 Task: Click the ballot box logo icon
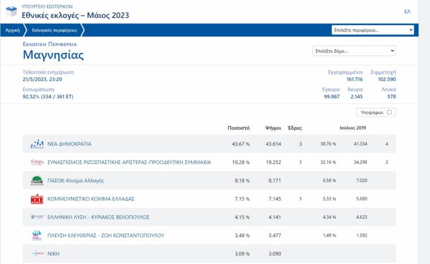[10, 11]
